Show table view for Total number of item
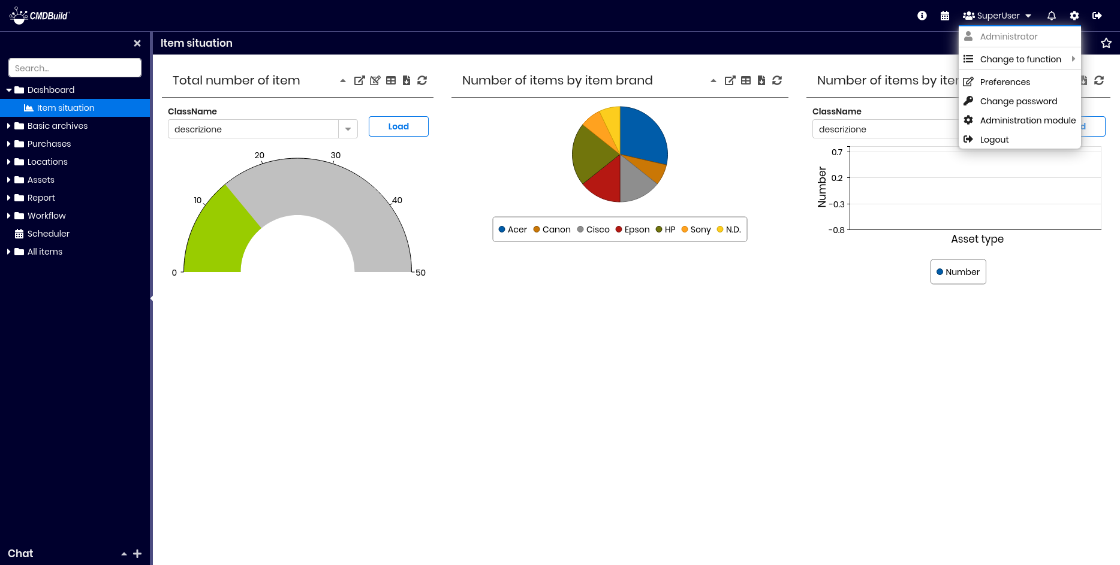The image size is (1120, 565). [x=391, y=80]
